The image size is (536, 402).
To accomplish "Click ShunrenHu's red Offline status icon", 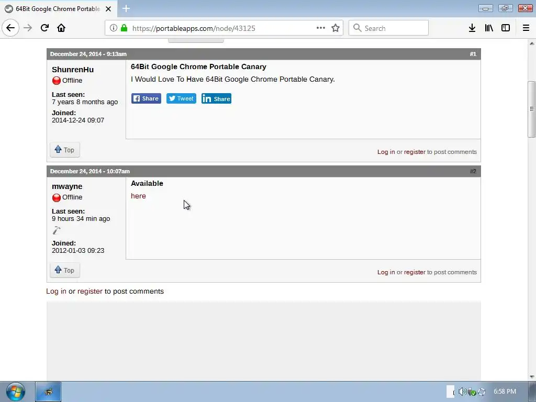I will [x=57, y=81].
